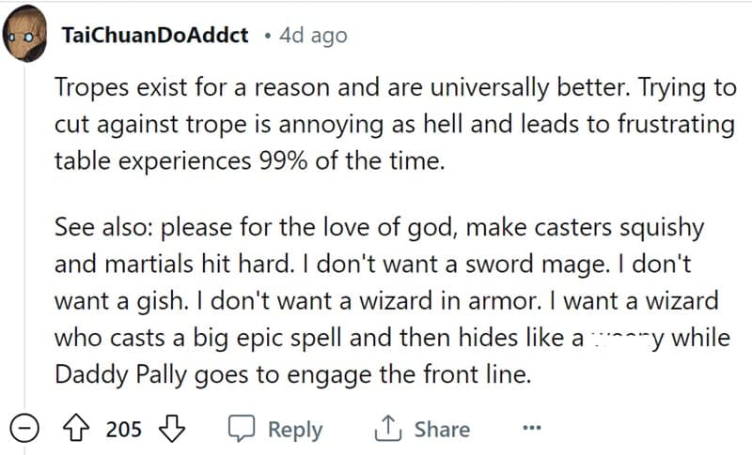
Task: Open the three-dot more options menu
Action: 532,430
